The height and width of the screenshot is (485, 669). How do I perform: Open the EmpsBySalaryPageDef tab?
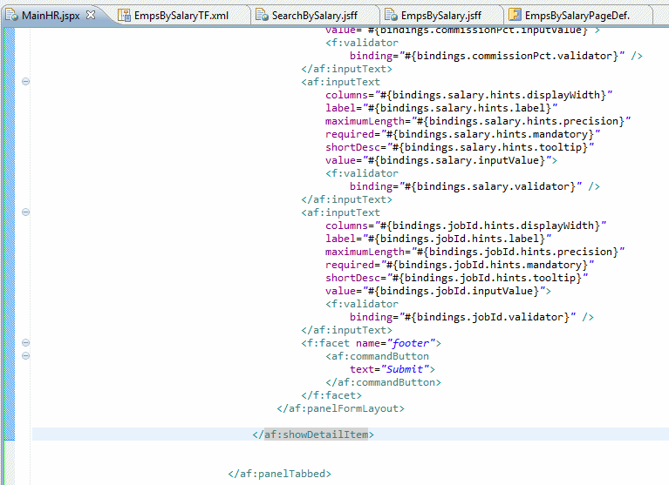coord(577,16)
